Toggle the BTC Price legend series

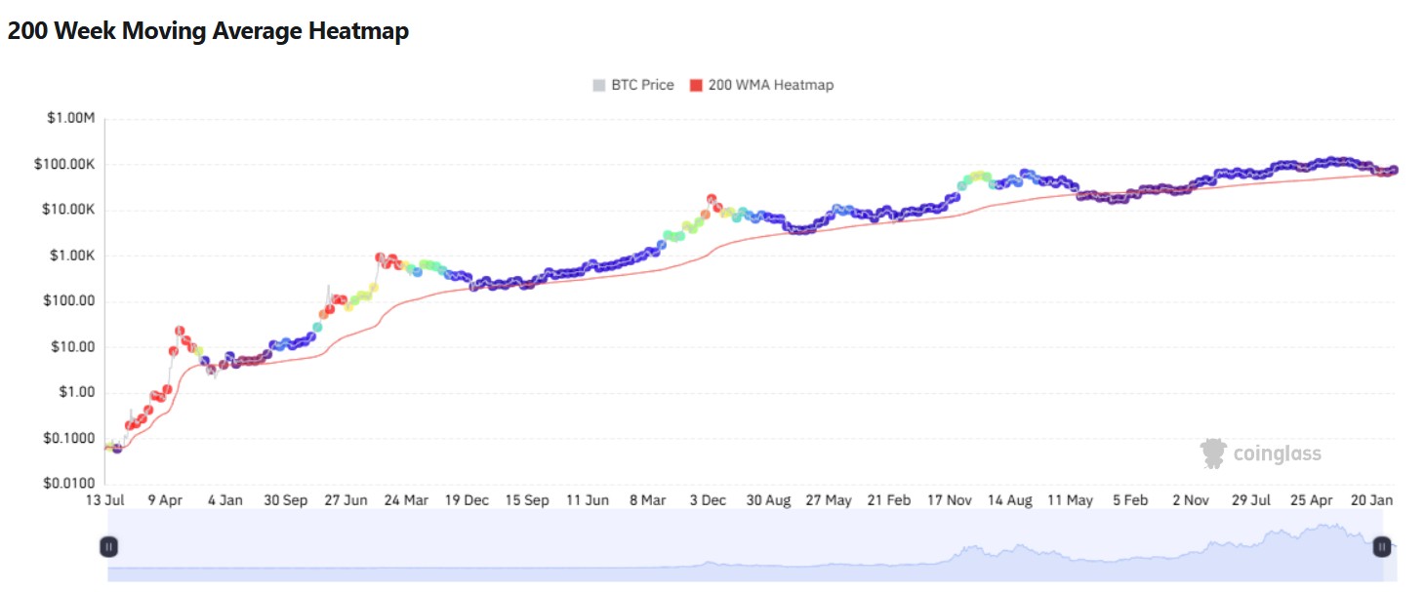[x=633, y=85]
